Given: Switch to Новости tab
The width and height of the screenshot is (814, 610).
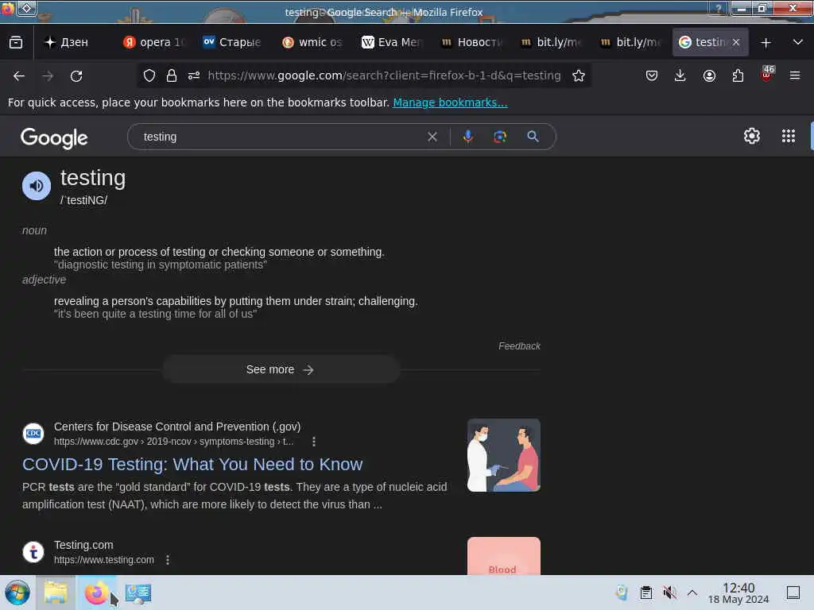Looking at the screenshot, I should coord(471,42).
